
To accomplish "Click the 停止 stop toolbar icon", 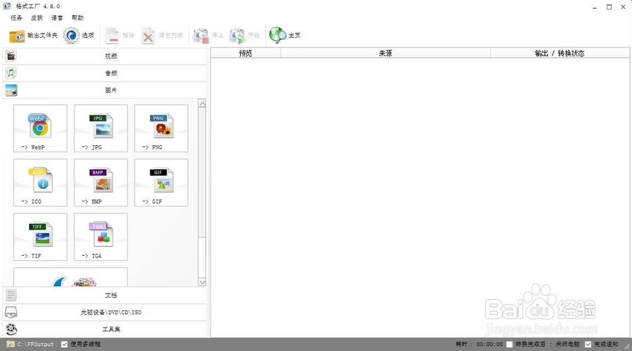I will 201,36.
